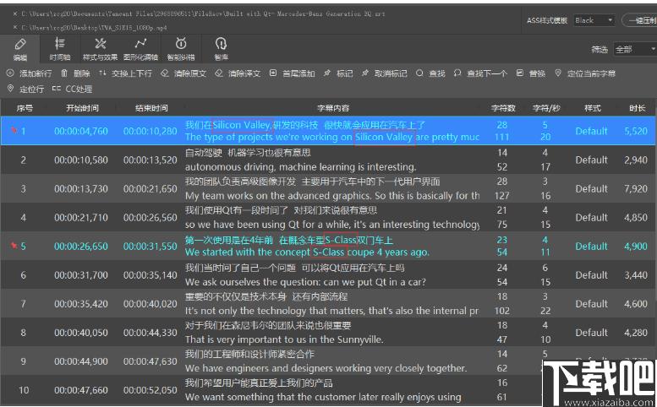Click Chinese subtitle 我们的工程师和设计师紧密合作
657x407 pixels.
(249, 354)
